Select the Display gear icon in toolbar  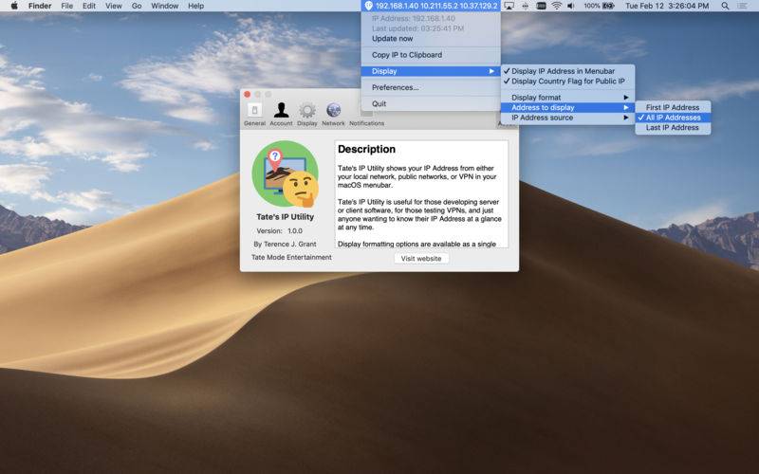pos(307,111)
